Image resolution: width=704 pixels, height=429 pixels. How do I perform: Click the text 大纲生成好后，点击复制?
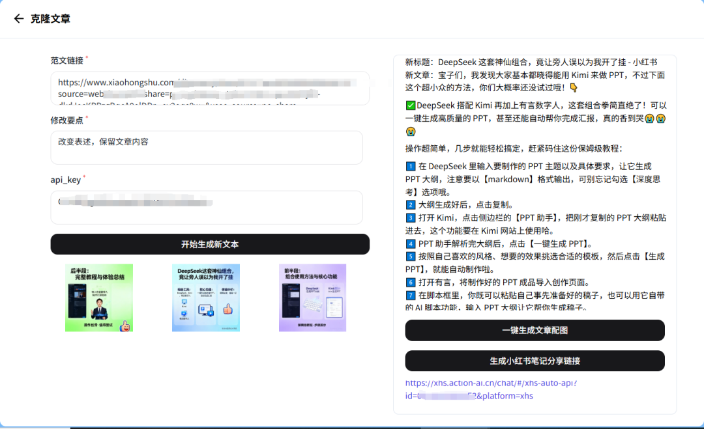coord(466,205)
